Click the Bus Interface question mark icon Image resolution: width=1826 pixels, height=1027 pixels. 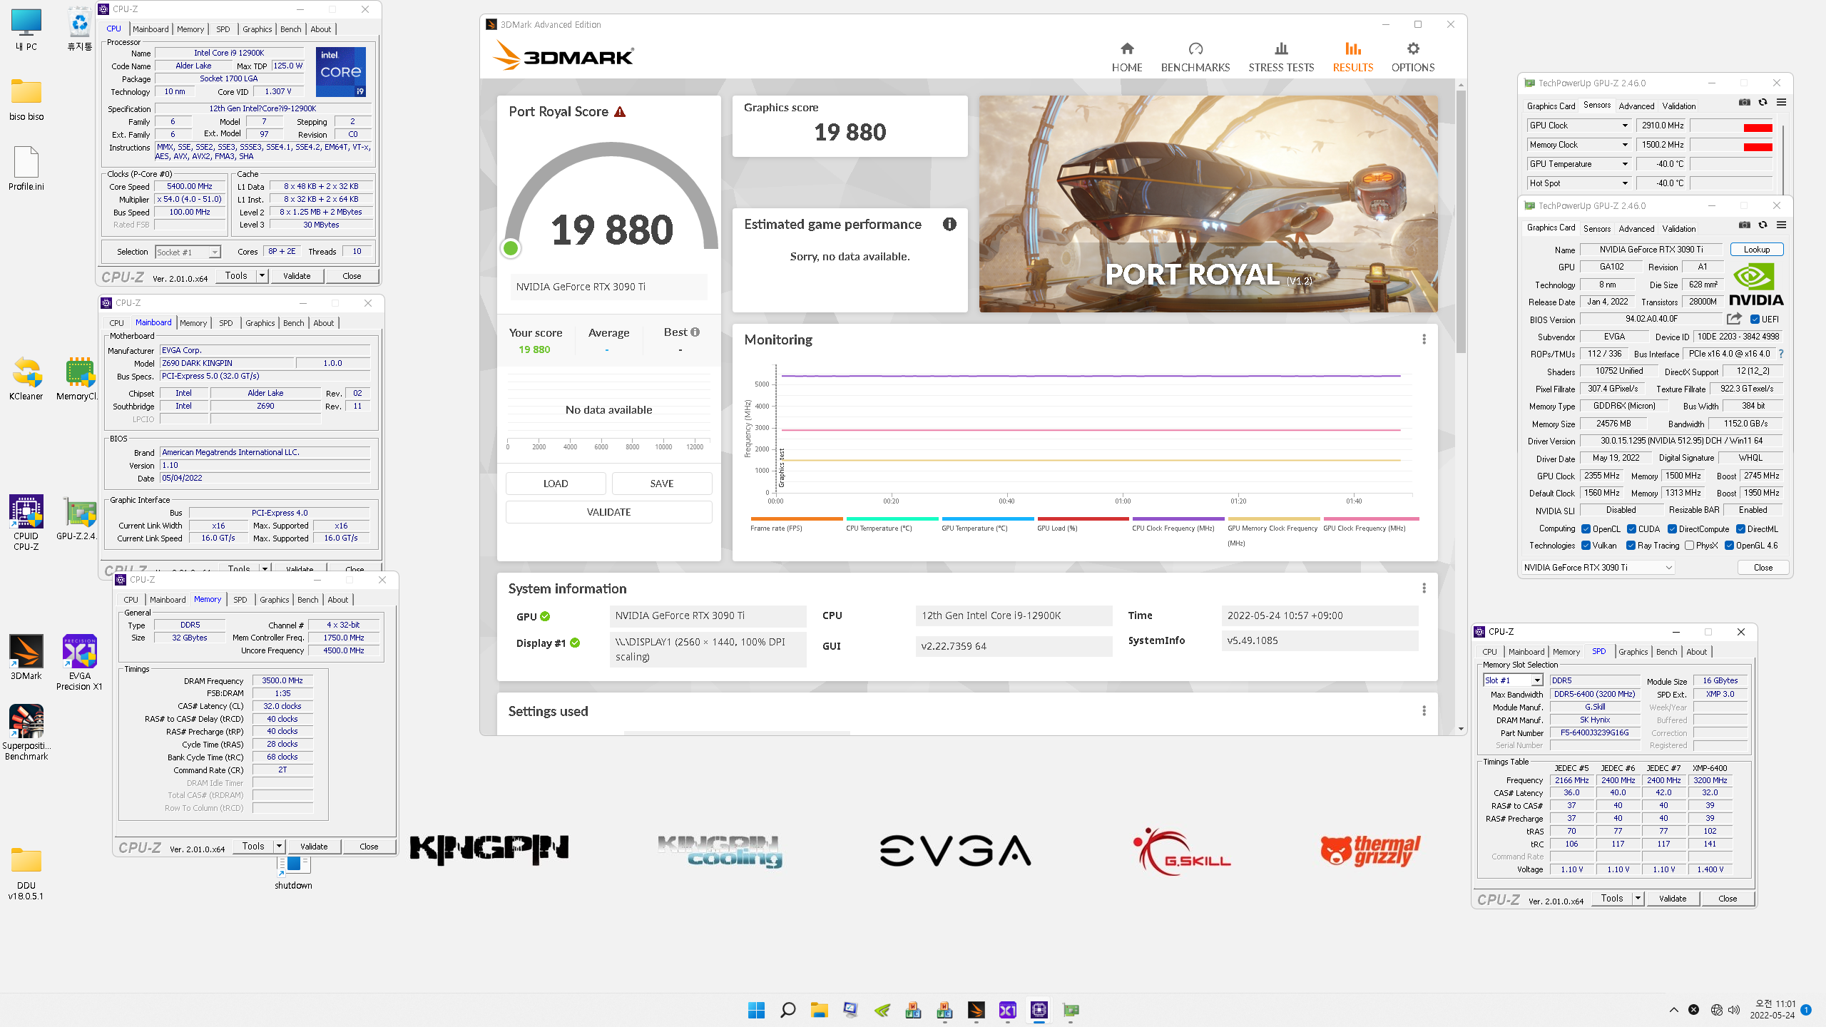pos(1781,354)
